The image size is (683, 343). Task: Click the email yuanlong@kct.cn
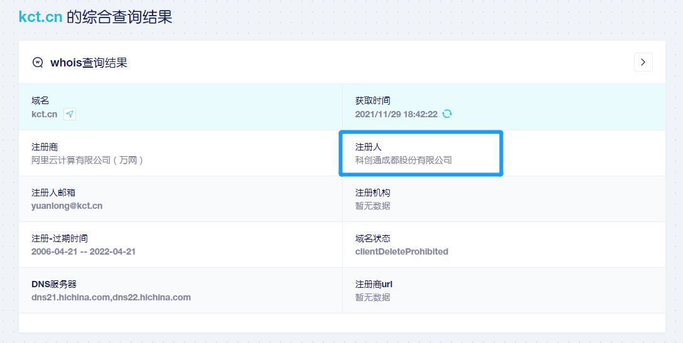pyautogui.click(x=67, y=206)
